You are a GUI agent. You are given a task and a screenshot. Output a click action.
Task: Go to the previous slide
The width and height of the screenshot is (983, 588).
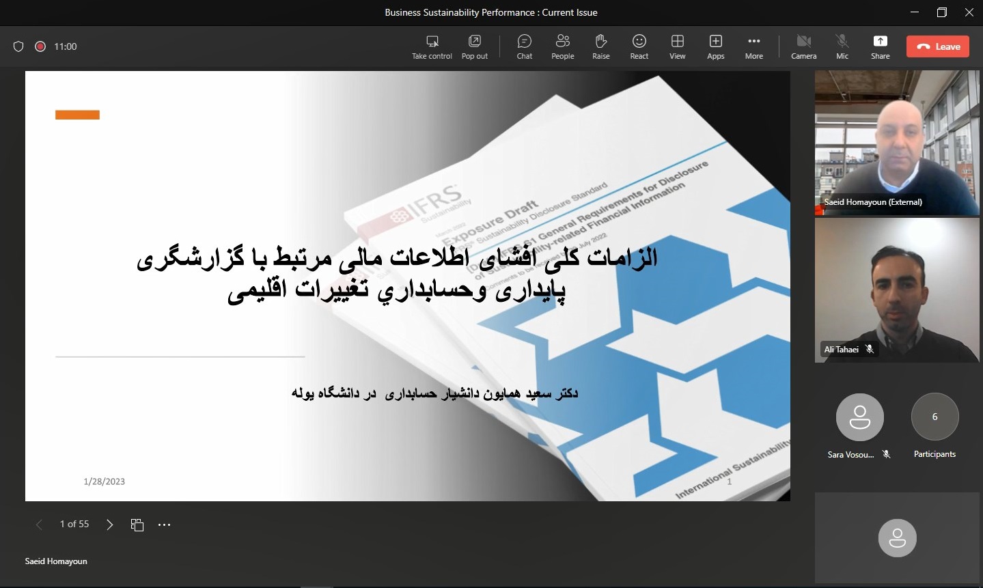click(x=39, y=524)
